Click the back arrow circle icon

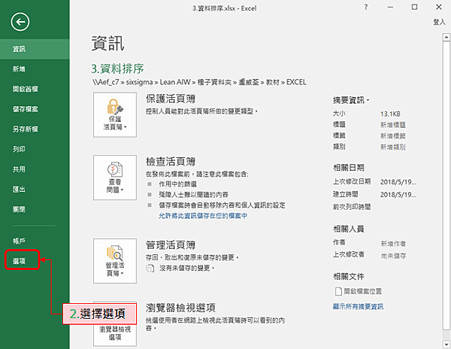[x=20, y=22]
